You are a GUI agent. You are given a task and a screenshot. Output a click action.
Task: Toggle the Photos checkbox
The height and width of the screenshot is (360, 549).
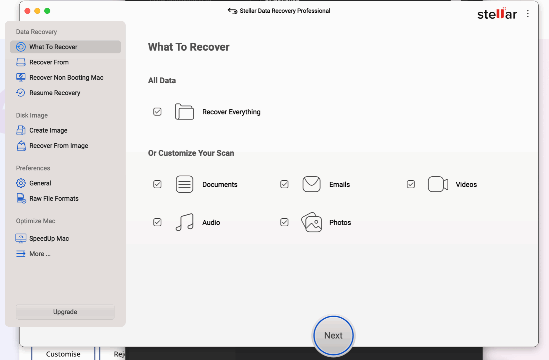tap(284, 222)
